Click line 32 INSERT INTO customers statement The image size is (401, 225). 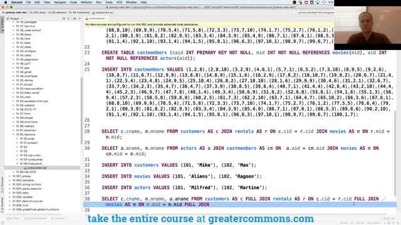coord(179,165)
